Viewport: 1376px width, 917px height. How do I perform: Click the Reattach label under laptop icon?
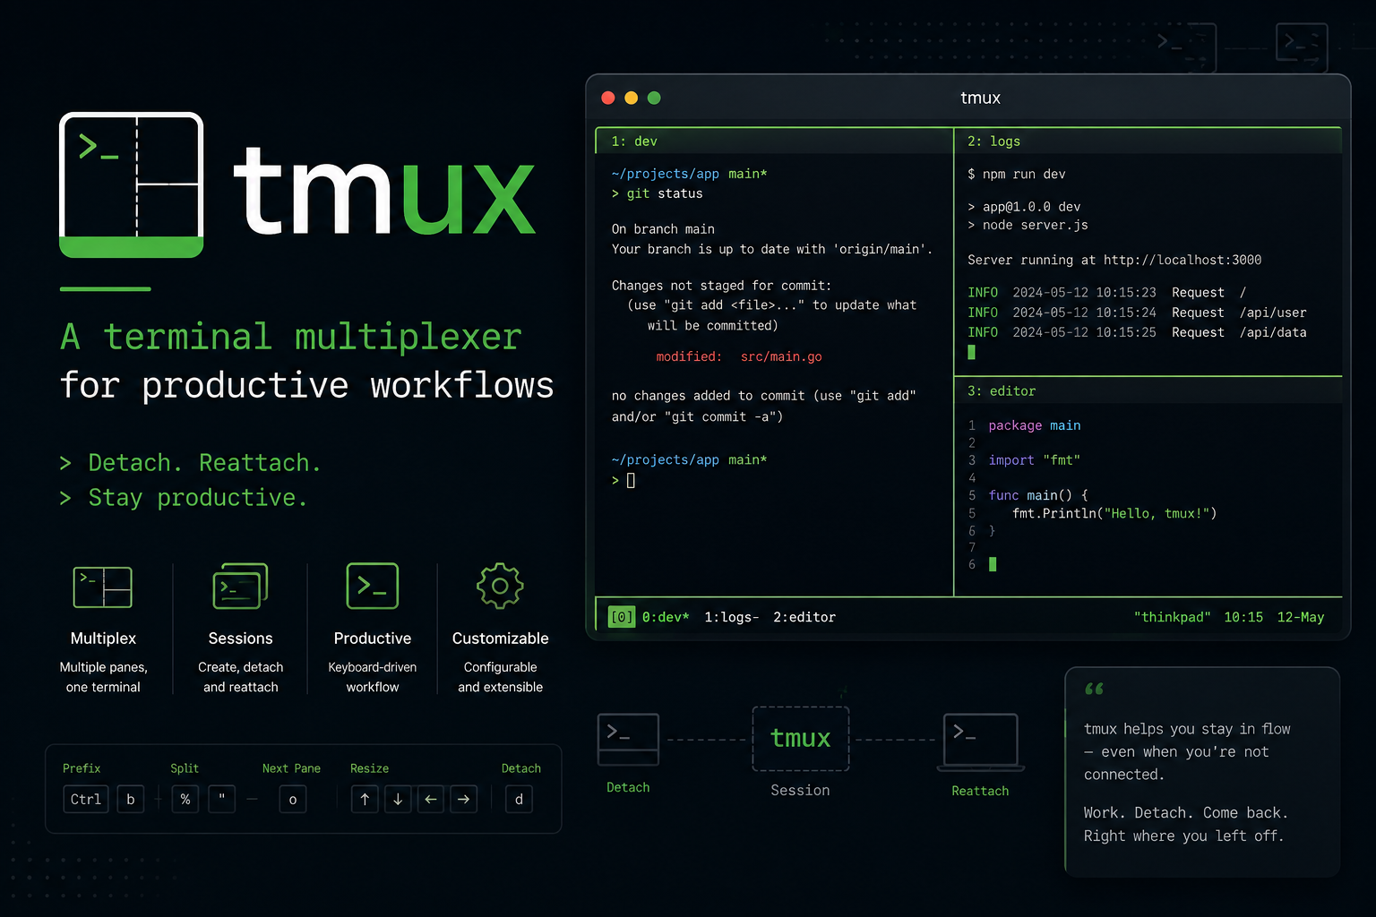tap(980, 791)
